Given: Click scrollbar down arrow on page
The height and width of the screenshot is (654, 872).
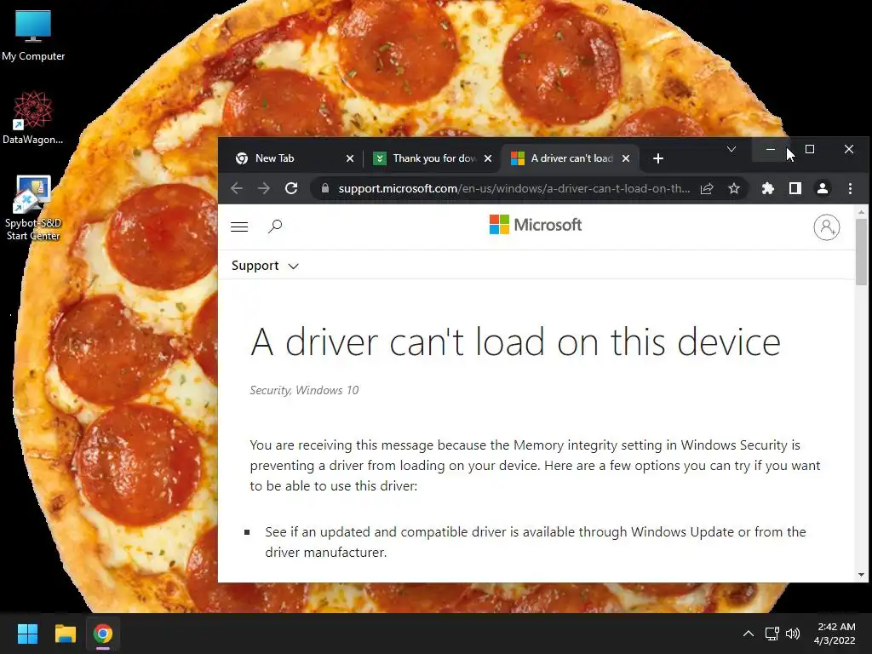Looking at the screenshot, I should 862,575.
